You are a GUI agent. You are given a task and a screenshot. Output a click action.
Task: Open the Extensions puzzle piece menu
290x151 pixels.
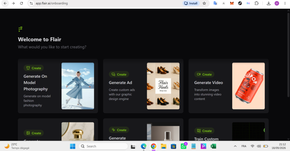(257, 3)
